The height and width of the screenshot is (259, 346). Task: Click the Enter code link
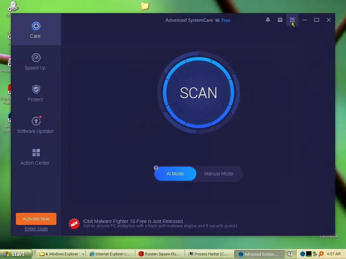36,229
